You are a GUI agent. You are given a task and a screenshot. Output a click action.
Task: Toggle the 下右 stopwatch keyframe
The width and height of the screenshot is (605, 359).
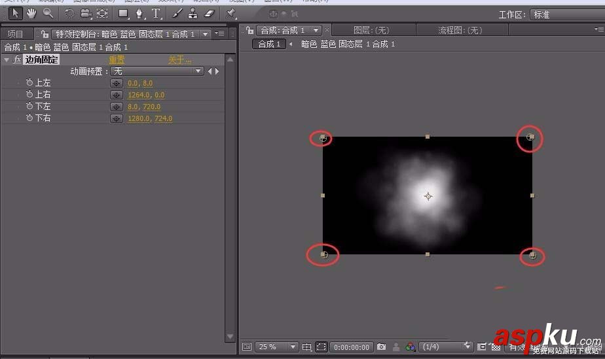point(29,118)
